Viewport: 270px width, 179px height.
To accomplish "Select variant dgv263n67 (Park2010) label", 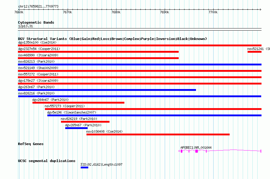I will point(36,87).
